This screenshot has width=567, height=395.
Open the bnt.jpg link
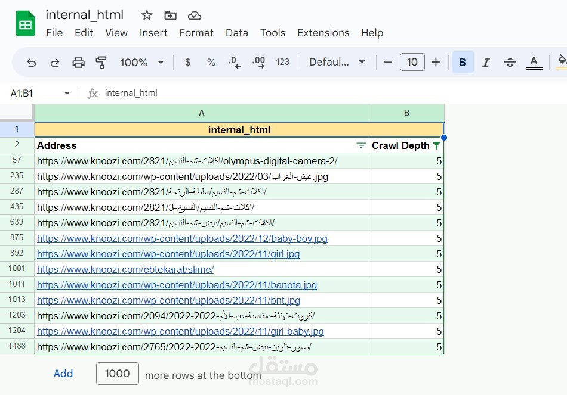[x=168, y=300]
